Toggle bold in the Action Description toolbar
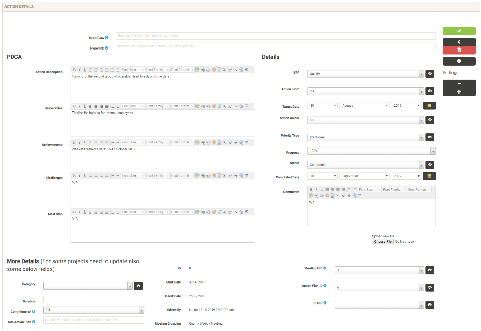 74,70
